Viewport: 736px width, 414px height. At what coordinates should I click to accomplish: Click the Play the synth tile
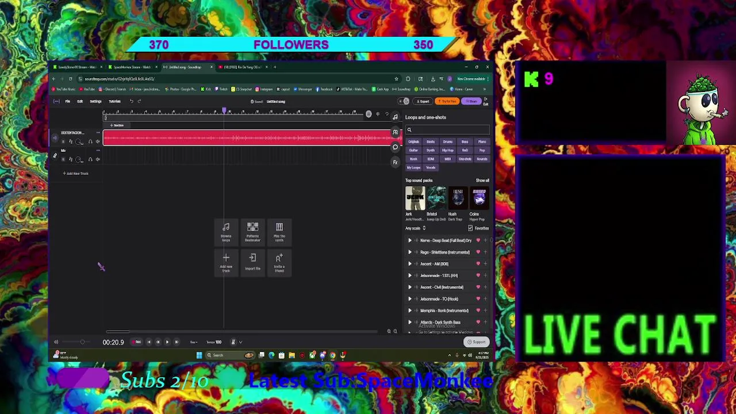coord(279,232)
